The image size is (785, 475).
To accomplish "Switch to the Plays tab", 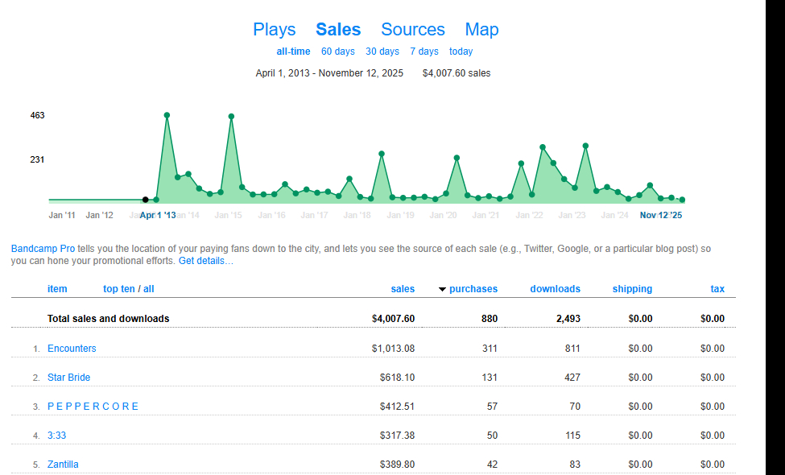I will coord(274,30).
